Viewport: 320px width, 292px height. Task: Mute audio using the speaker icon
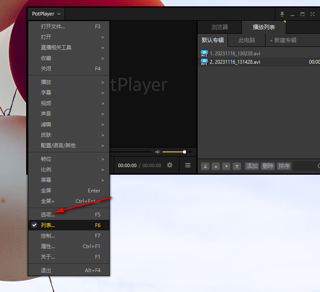click(157, 152)
